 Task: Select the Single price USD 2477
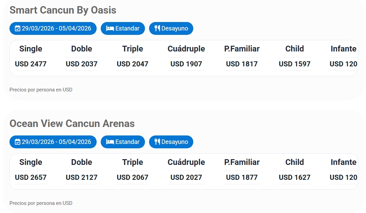(31, 64)
